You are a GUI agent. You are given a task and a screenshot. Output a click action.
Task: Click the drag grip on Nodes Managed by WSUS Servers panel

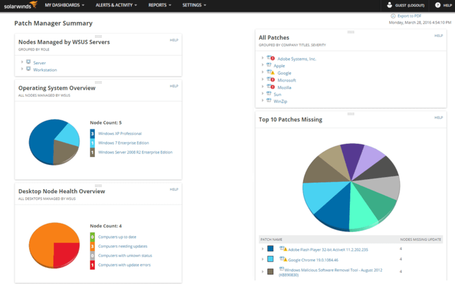coord(98,36)
